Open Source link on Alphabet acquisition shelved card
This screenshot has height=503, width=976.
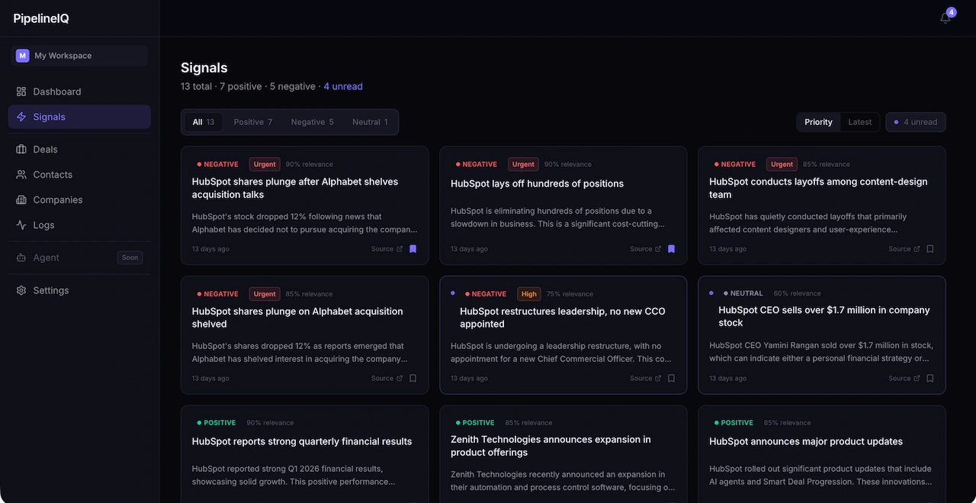[387, 379]
